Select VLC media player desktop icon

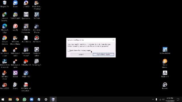(x=5, y=52)
